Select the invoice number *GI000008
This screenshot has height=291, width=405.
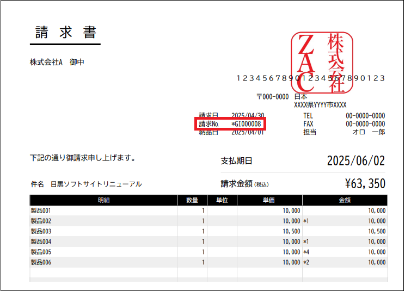point(246,124)
